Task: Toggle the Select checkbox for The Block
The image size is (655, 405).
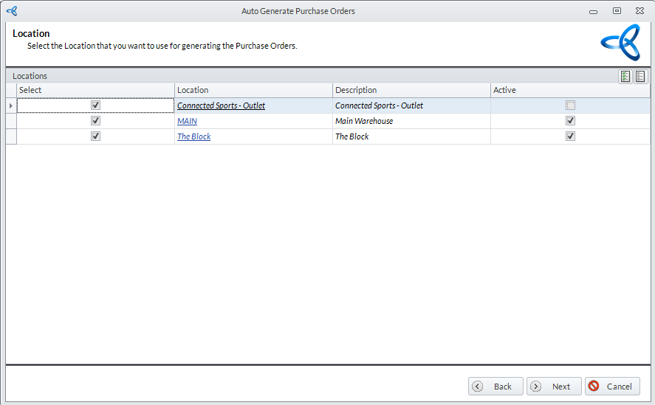Action: [x=95, y=136]
